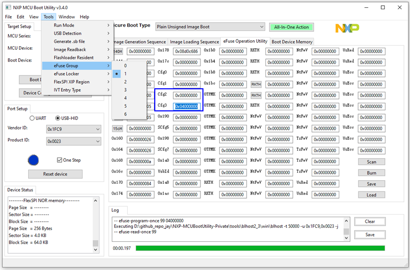Expand the Flashloader Resident submenu
Viewport: 410px width, 270px height.
78,57
